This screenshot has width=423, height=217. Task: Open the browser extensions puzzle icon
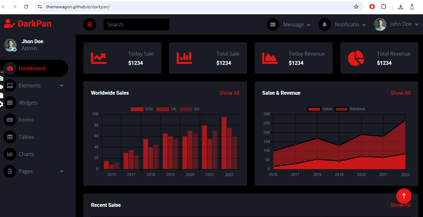pyautogui.click(x=384, y=7)
